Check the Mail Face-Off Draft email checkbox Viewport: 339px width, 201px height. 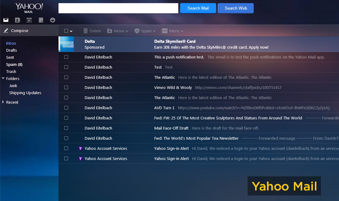click(x=66, y=128)
